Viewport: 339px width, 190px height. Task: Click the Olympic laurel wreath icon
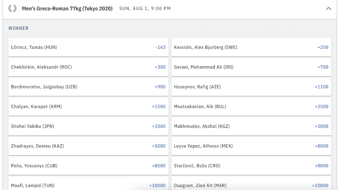pos(12,8)
